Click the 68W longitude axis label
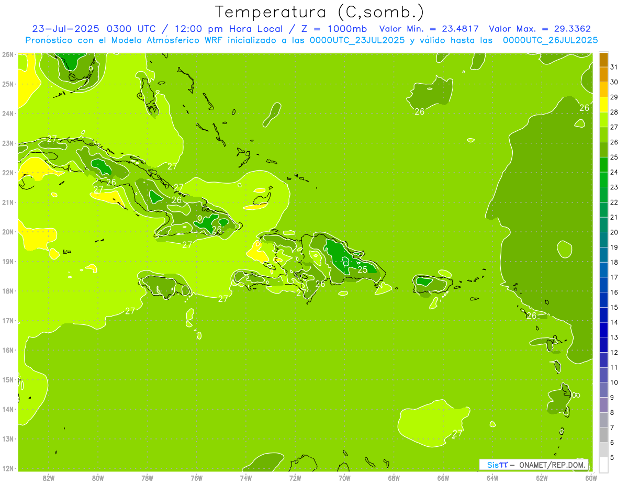The image size is (628, 485). (x=394, y=478)
